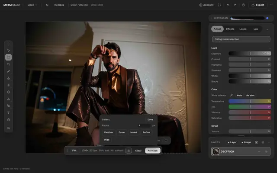Click the left toolbar drag handle
The height and width of the screenshot is (173, 277).
coord(9,44)
